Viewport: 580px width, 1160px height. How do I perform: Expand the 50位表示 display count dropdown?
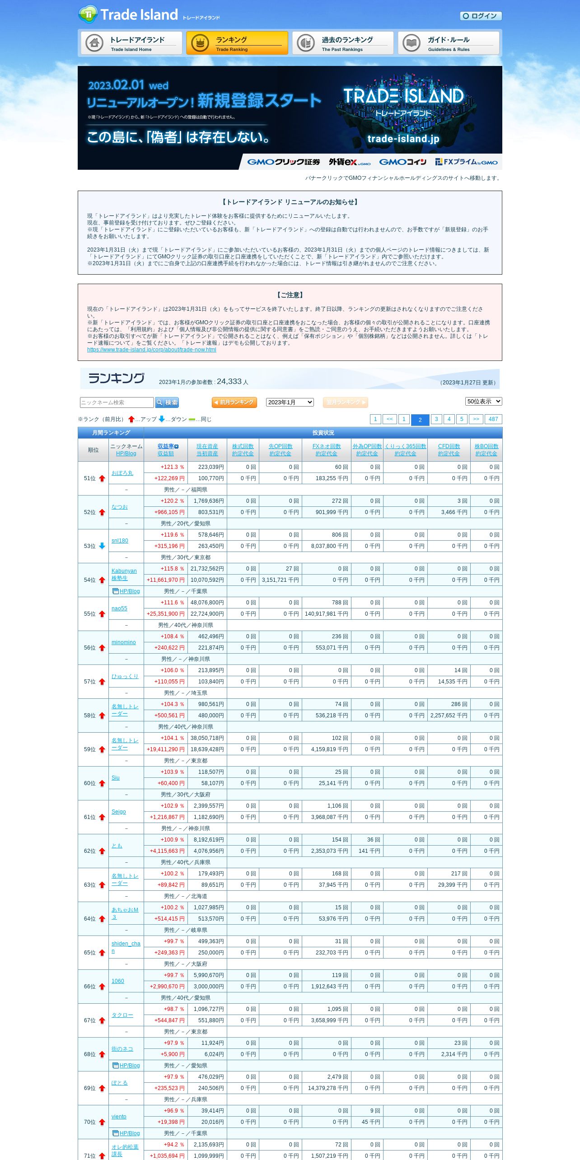[x=484, y=401]
